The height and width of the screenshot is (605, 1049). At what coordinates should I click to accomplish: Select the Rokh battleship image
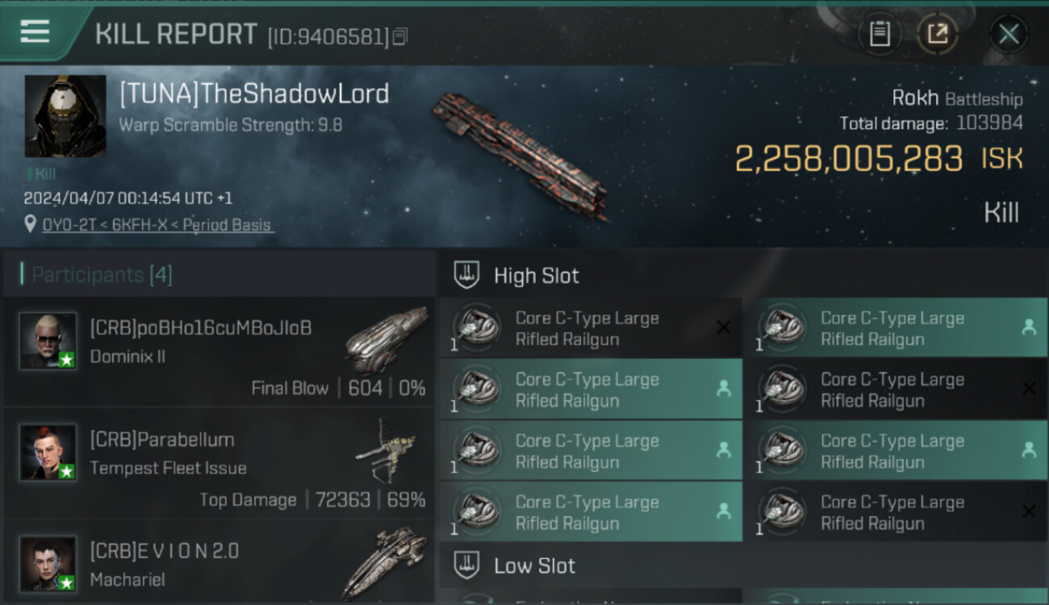(x=518, y=156)
